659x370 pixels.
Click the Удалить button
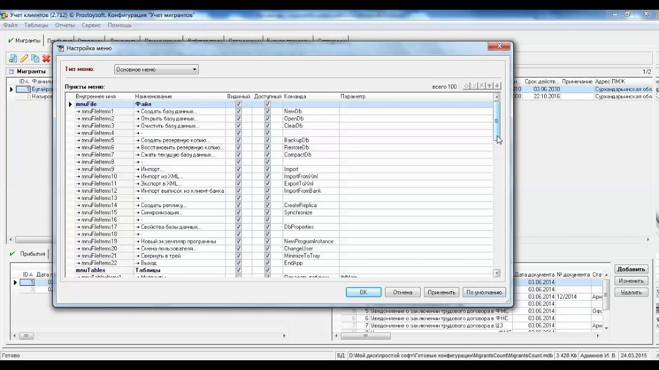[631, 292]
